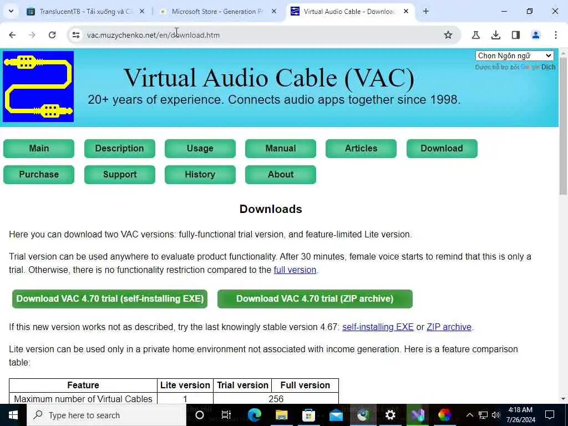568x426 pixels.
Task: Open Chrome Labs flask icon
Action: coord(476,35)
